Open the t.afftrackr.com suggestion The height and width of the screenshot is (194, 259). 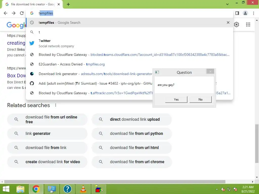(89, 93)
